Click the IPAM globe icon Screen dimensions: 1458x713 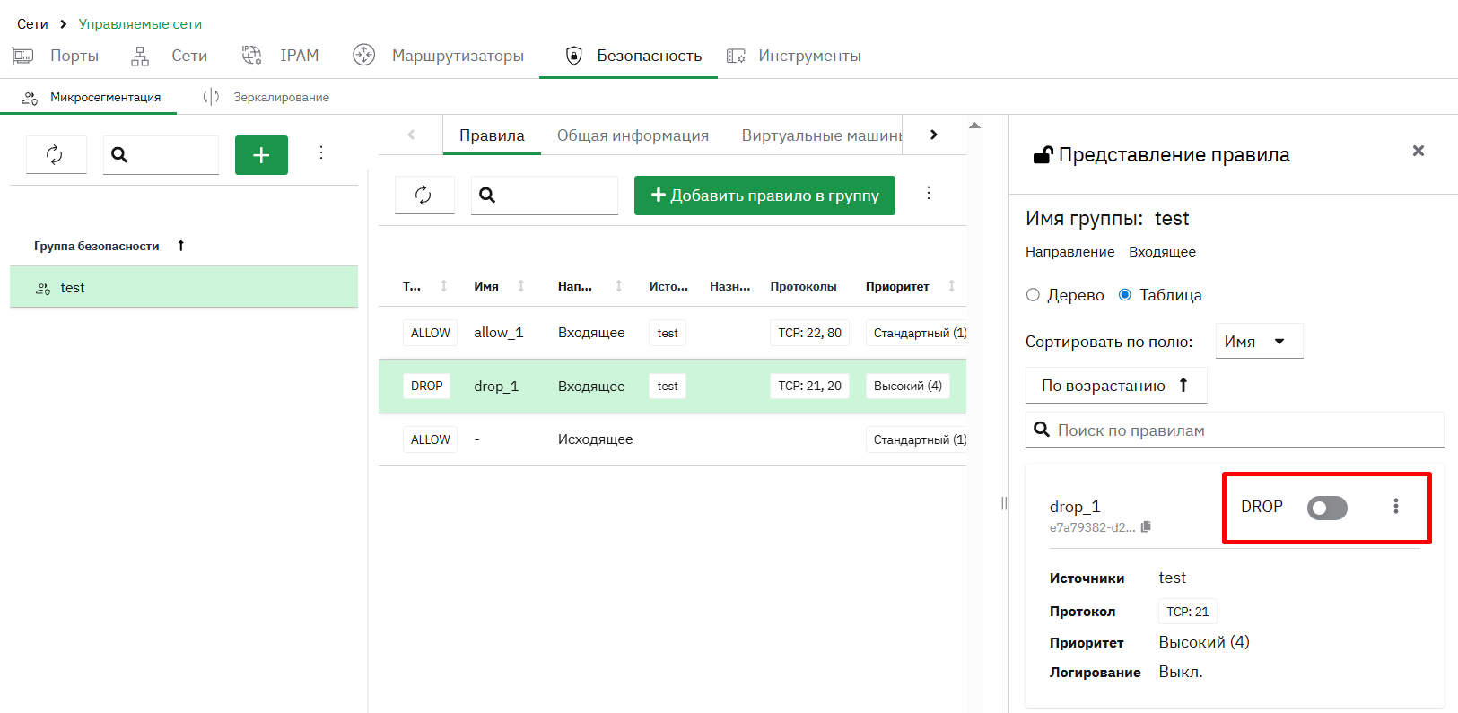pyautogui.click(x=251, y=56)
